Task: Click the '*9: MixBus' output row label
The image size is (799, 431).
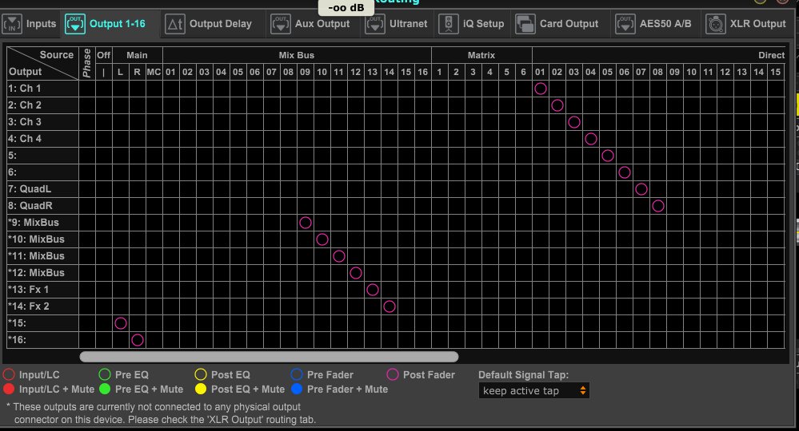Action: tap(43, 223)
